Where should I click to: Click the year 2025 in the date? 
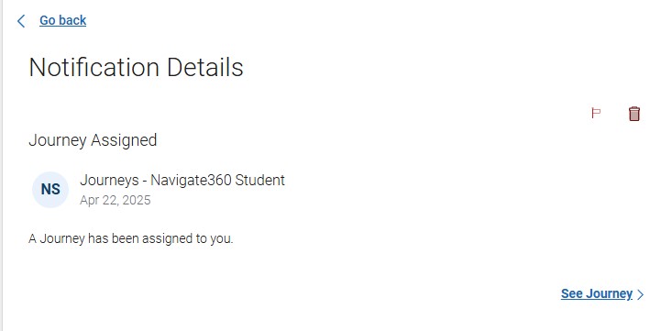coord(137,200)
